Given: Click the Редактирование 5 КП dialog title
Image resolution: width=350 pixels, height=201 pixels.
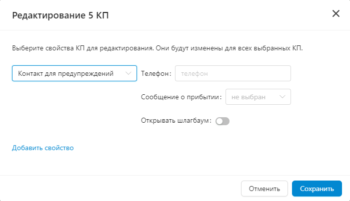Looking at the screenshot, I should click(x=60, y=15).
